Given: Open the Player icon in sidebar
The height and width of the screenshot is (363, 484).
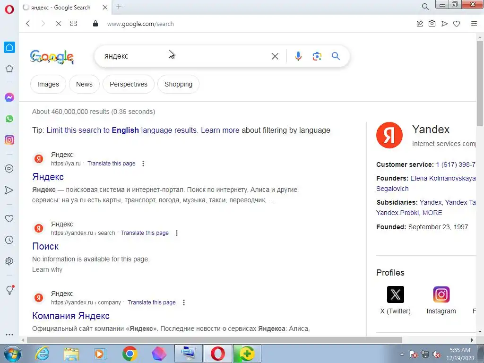Looking at the screenshot, I should click(9, 169).
